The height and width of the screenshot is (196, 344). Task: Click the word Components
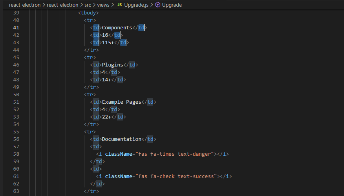117,28
